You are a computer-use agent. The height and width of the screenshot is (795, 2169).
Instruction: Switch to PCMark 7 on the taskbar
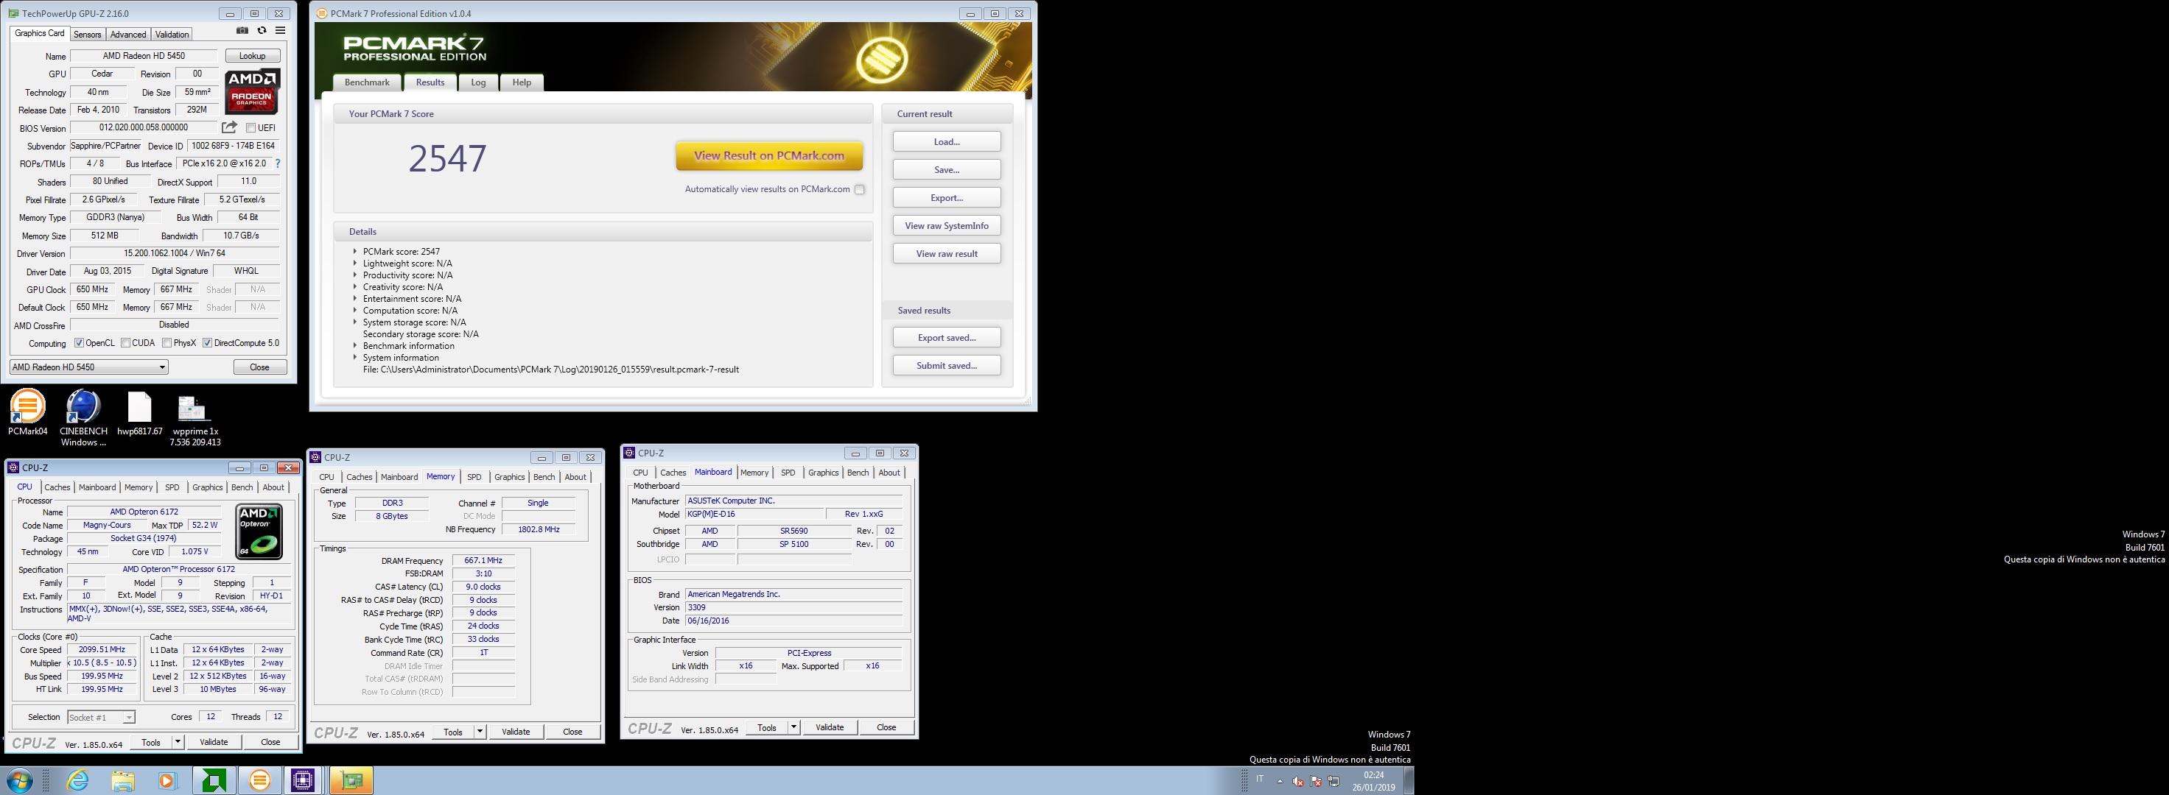(259, 781)
